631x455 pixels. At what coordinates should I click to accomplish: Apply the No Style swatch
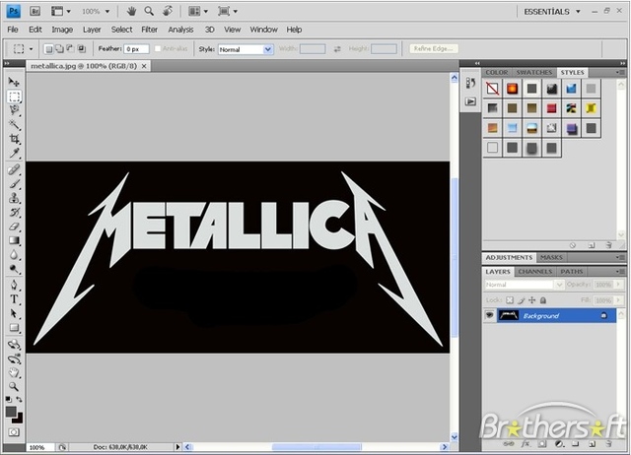click(492, 89)
